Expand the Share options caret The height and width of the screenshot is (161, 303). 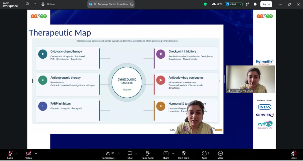[x=173, y=153]
